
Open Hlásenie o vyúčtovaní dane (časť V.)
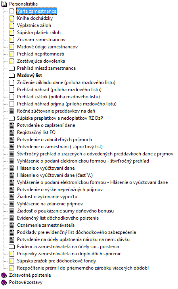pyautogui.click(x=55, y=175)
